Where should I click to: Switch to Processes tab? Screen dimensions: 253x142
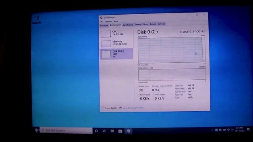tap(104, 26)
